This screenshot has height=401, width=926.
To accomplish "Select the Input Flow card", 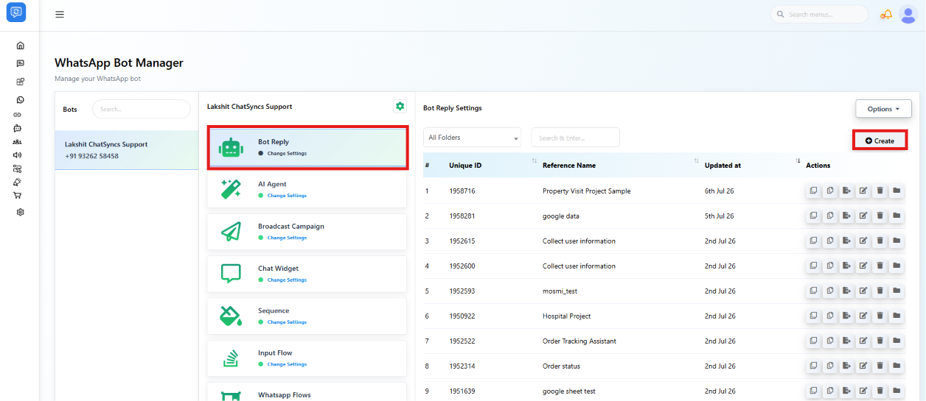I will coord(307,358).
